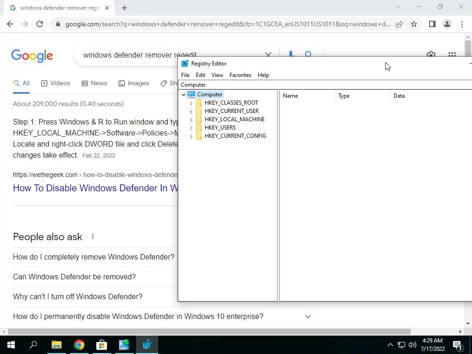Open File Explorer from the taskbar
The height and width of the screenshot is (354, 472).
(x=56, y=345)
